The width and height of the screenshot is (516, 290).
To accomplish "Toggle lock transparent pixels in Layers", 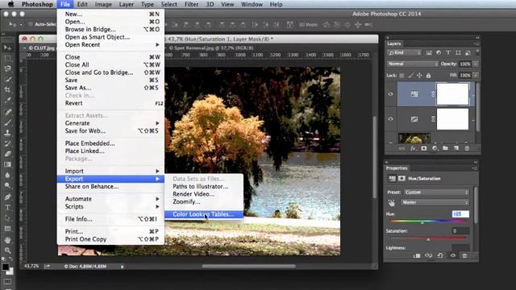I will point(402,75).
